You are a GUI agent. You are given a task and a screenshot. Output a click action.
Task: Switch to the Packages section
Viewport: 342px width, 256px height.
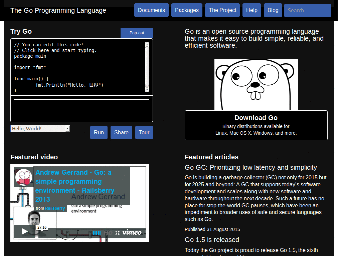[187, 10]
